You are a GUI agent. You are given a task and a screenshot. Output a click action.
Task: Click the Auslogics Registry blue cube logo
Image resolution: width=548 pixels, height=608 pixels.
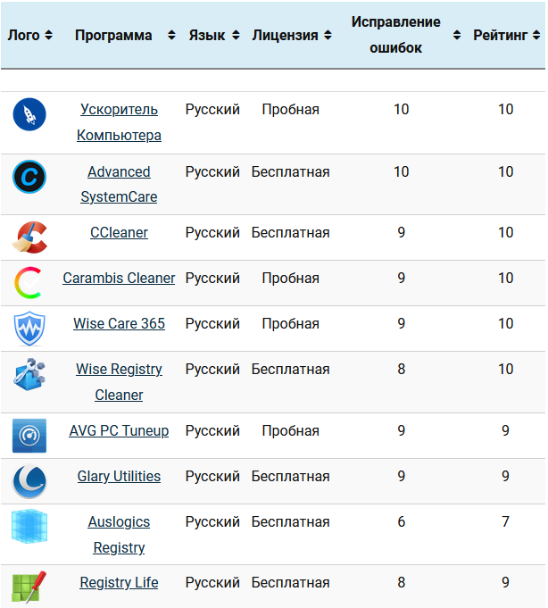point(29,526)
